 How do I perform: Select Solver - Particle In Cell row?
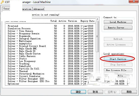point(50,69)
